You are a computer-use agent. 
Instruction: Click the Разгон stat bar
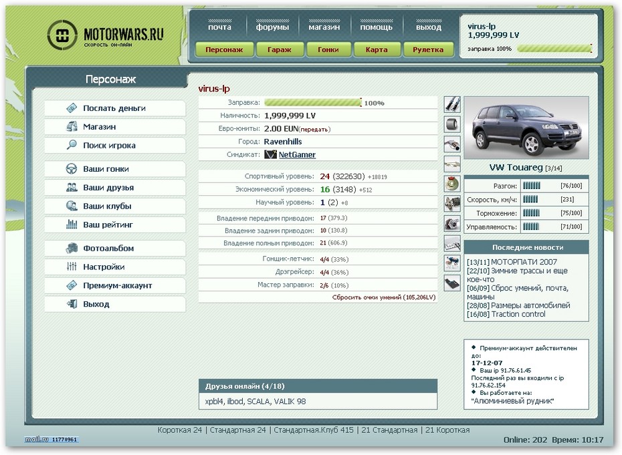[532, 186]
